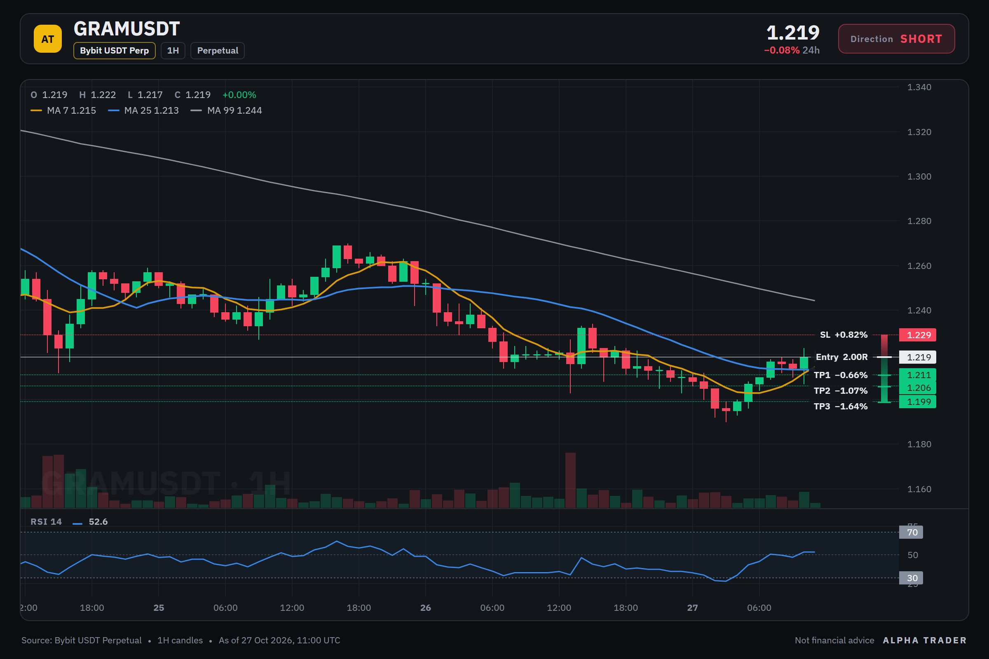The image size is (989, 659).
Task: Click the MA 25 1.213 legend
Action: pos(143,110)
